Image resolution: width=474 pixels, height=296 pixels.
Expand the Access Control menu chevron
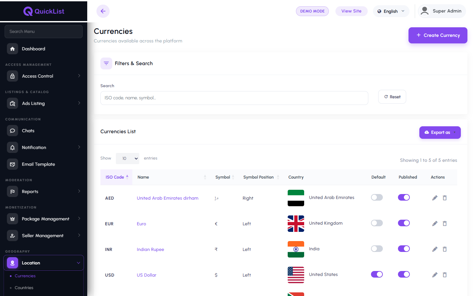(79, 76)
